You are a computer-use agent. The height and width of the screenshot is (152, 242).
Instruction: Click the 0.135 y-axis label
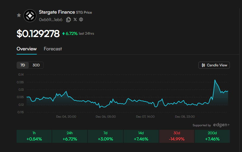20,82
